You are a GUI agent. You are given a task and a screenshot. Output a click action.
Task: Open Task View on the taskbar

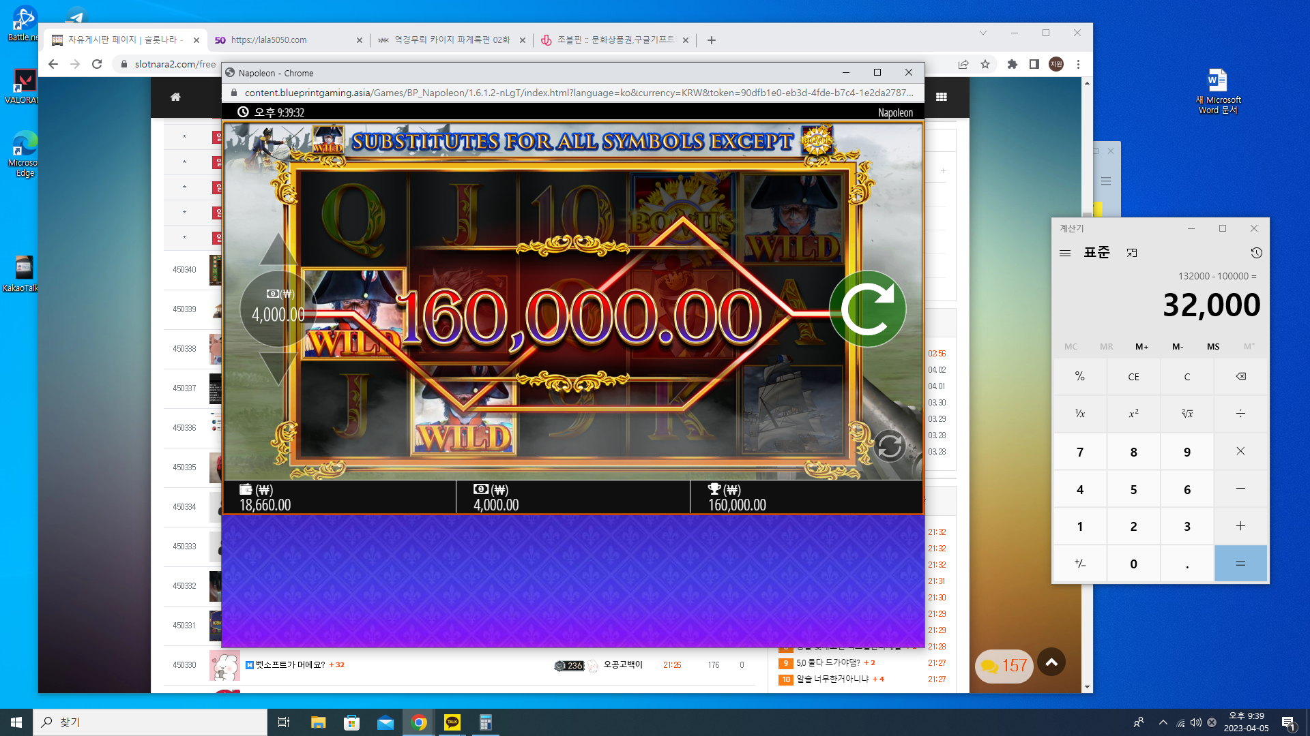click(284, 722)
